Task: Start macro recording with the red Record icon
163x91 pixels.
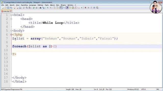Action: (86, 8)
